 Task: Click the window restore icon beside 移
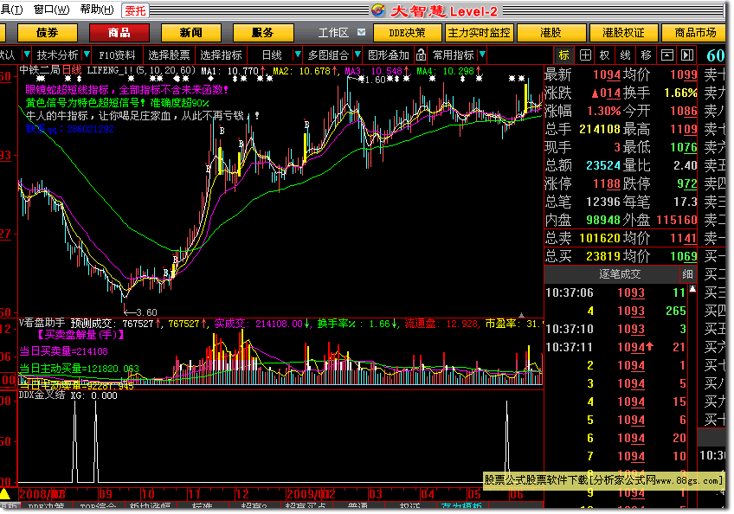(667, 55)
